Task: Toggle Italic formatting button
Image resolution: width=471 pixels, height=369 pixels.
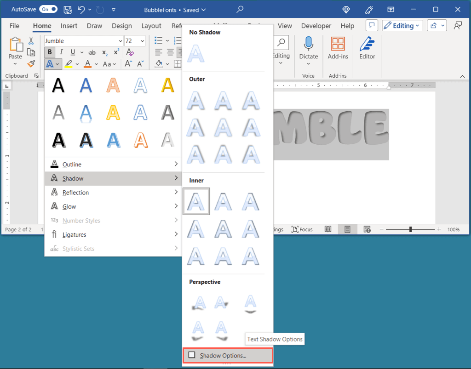Action: (x=60, y=52)
